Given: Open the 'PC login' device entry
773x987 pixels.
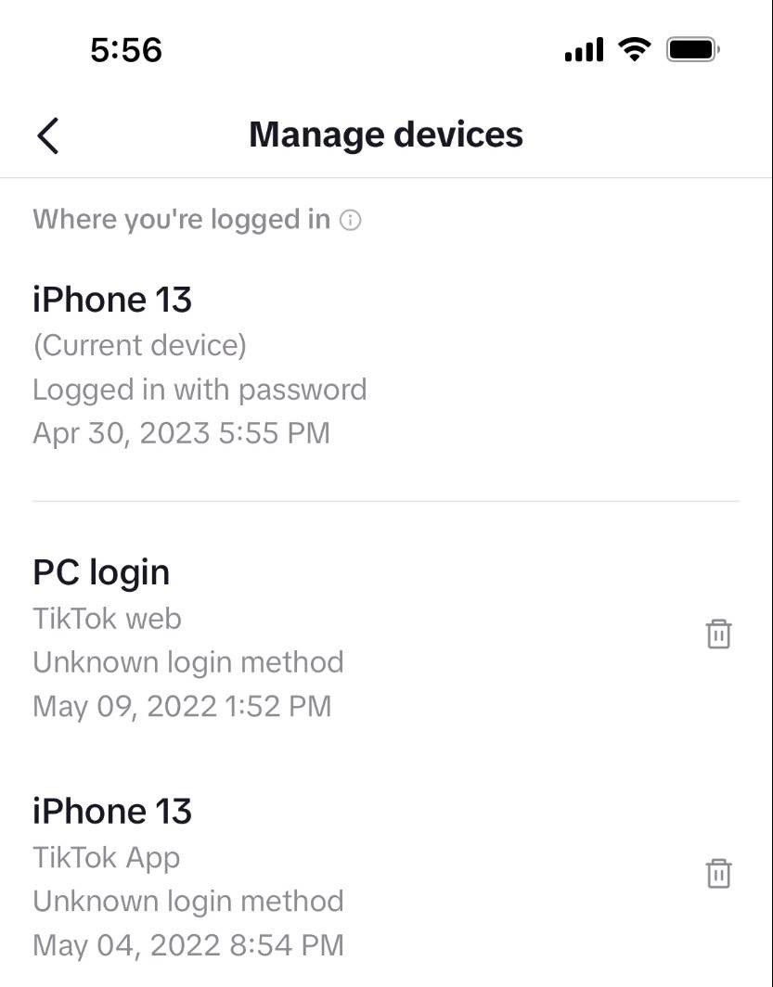Looking at the screenshot, I should [101, 572].
